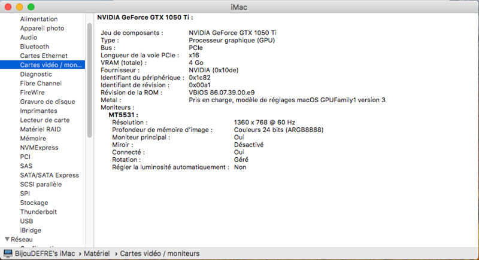Select Matériel RAID in sidebar

pos(40,129)
